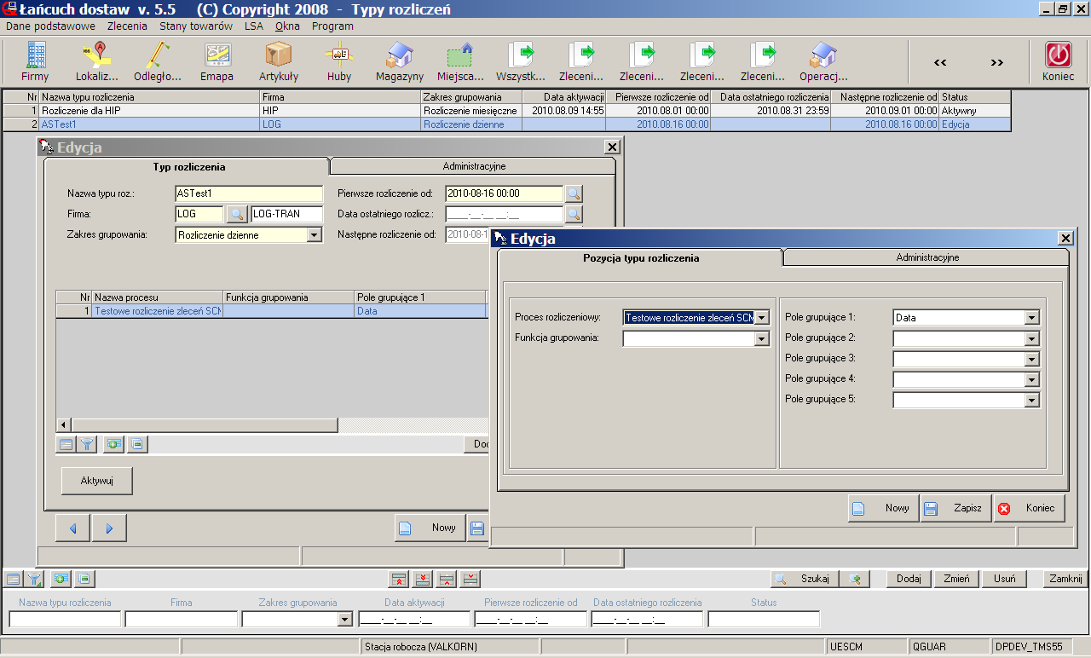Image resolution: width=1091 pixels, height=658 pixels.
Task: Open the Firmy toolbar icon
Action: 35,62
